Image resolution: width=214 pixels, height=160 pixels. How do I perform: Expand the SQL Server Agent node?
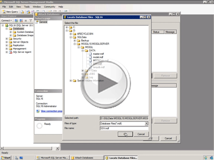click(x=6, y=52)
